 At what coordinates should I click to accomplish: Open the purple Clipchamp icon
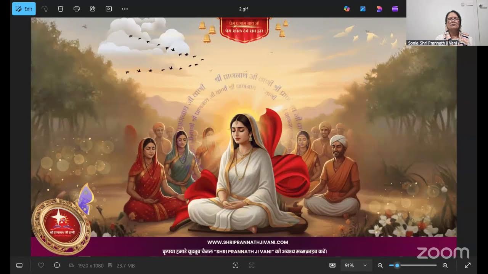pyautogui.click(x=395, y=9)
